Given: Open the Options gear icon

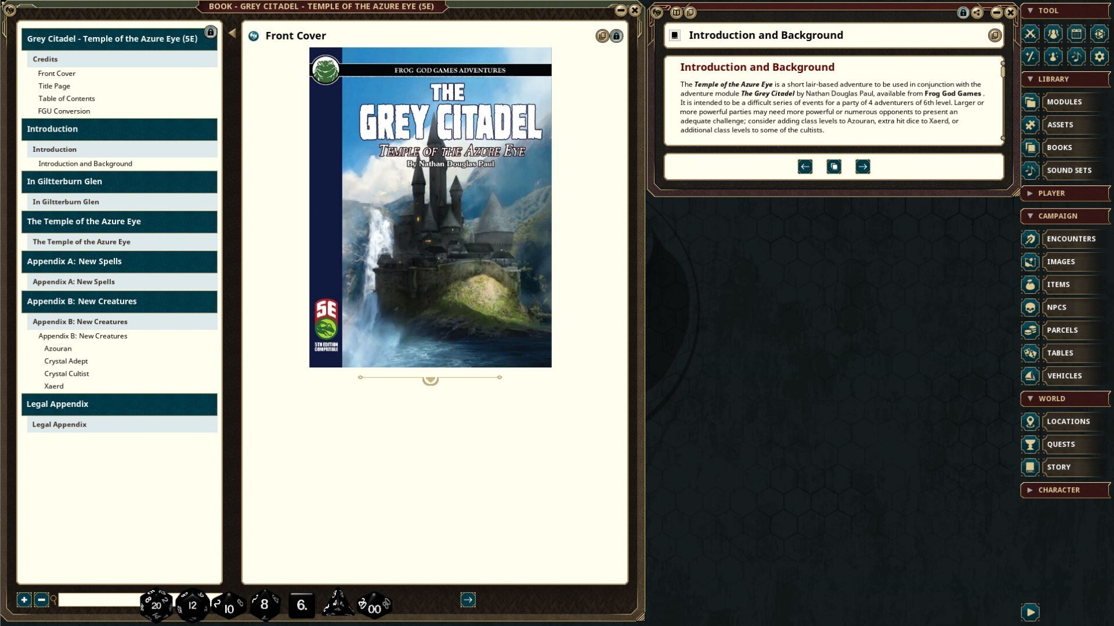Looking at the screenshot, I should pos(1101,57).
